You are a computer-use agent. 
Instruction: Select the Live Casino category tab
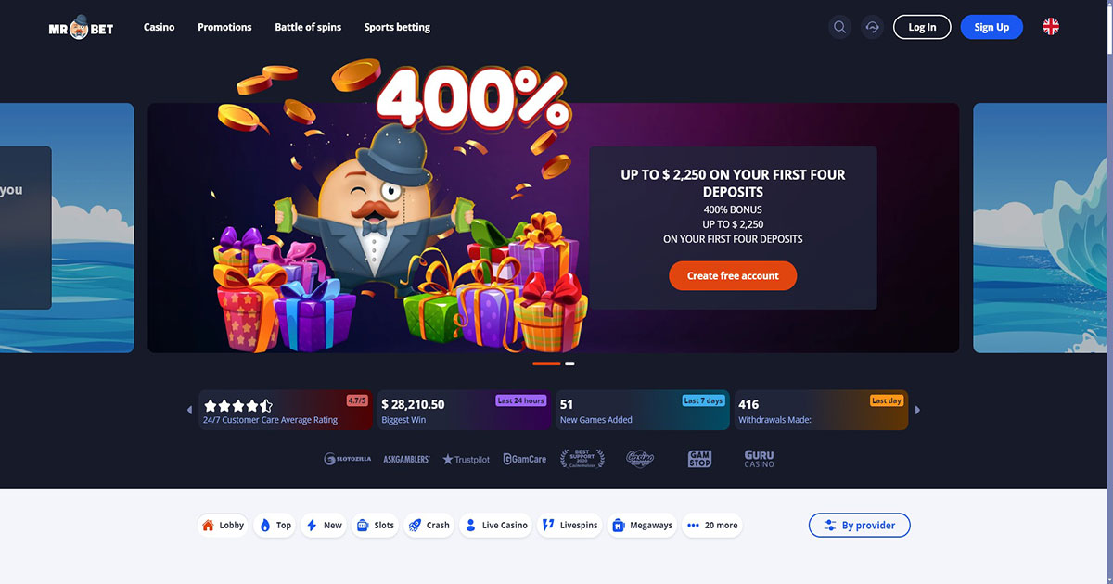(x=496, y=525)
